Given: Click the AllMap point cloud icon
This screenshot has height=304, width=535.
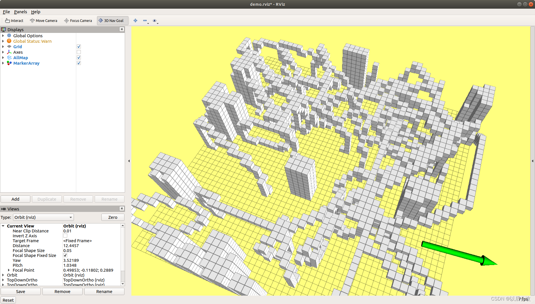Looking at the screenshot, I should 9,57.
